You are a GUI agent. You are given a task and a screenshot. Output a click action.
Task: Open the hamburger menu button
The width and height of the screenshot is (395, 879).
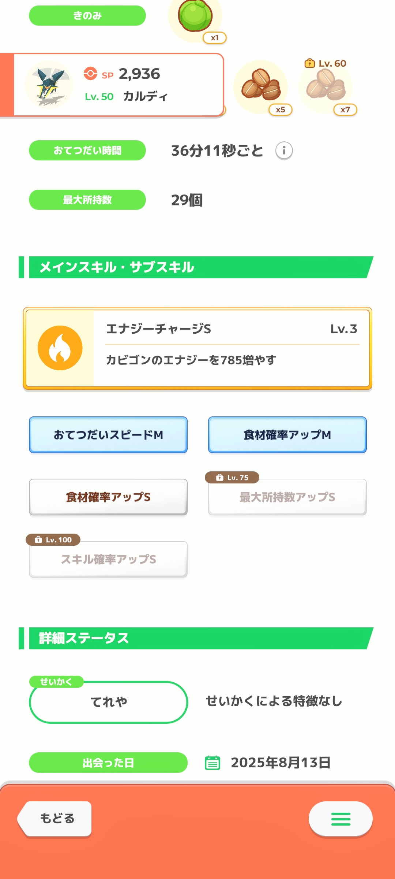341,819
